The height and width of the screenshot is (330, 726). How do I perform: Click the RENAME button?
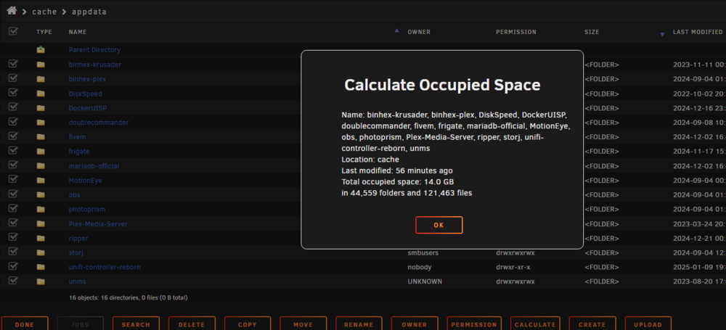click(x=359, y=324)
